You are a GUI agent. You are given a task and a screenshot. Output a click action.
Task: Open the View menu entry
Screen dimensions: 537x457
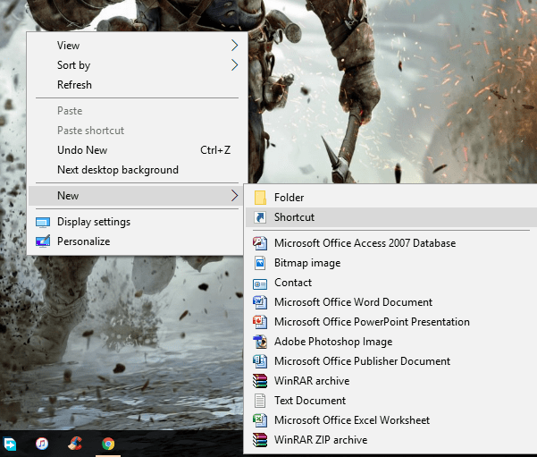(137, 46)
